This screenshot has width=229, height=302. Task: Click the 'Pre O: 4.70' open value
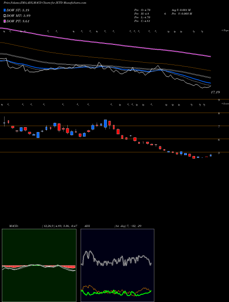coord(142,10)
